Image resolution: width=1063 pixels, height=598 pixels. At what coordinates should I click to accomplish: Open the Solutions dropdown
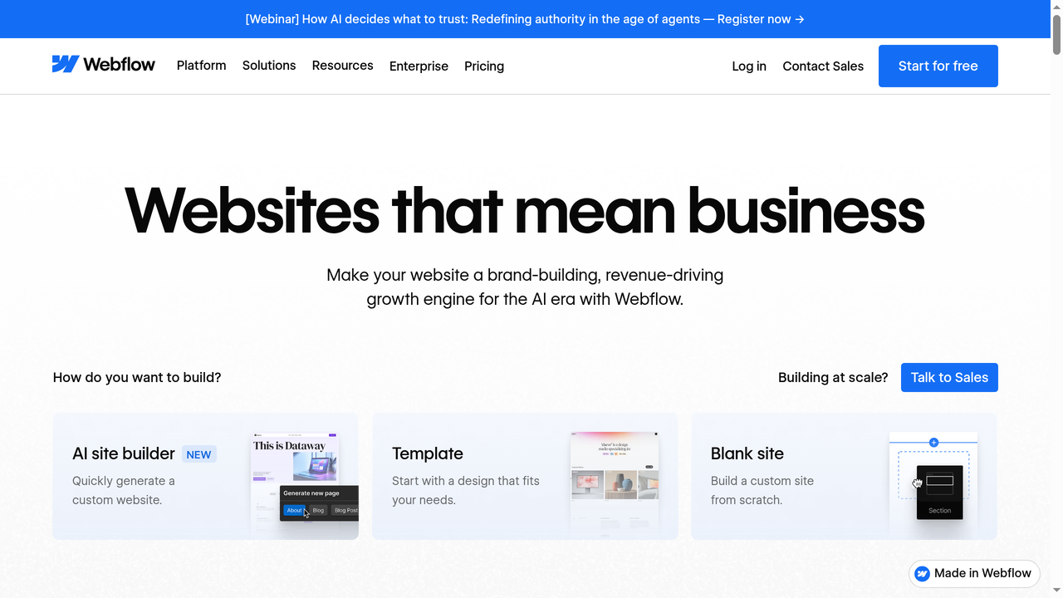pos(269,66)
